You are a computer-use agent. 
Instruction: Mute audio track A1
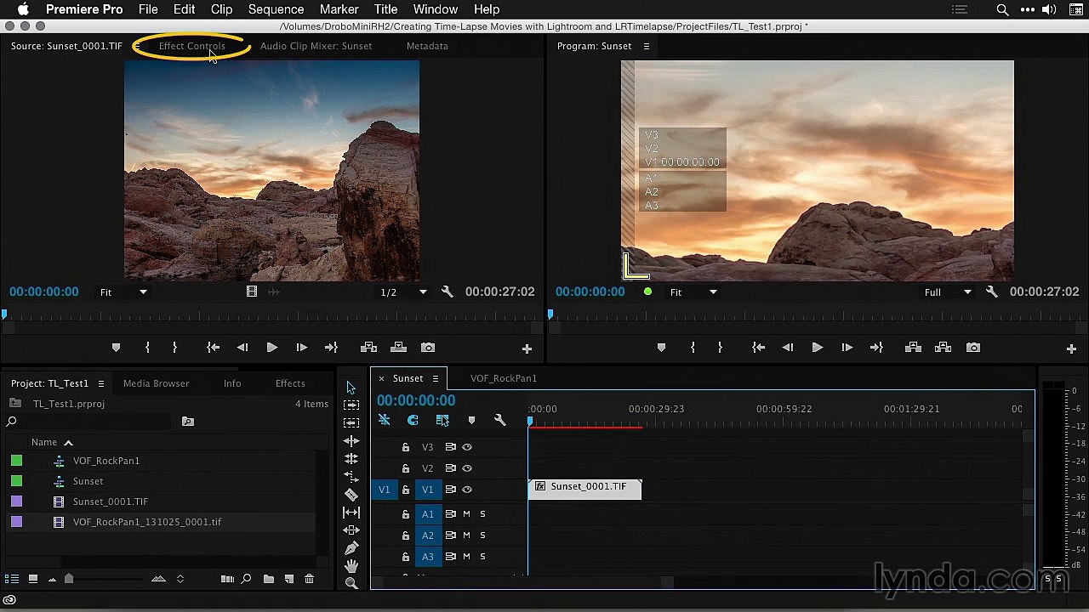(x=466, y=513)
